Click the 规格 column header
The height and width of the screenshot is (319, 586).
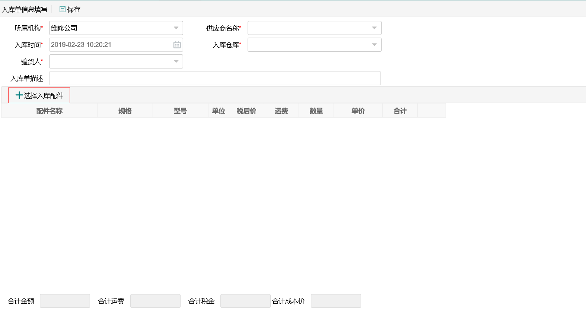coord(125,111)
